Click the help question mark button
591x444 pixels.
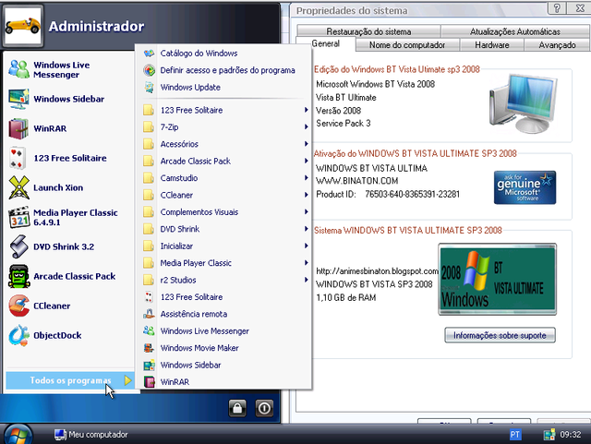point(557,8)
